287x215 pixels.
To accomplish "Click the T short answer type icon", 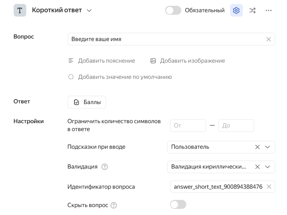I will (20, 10).
